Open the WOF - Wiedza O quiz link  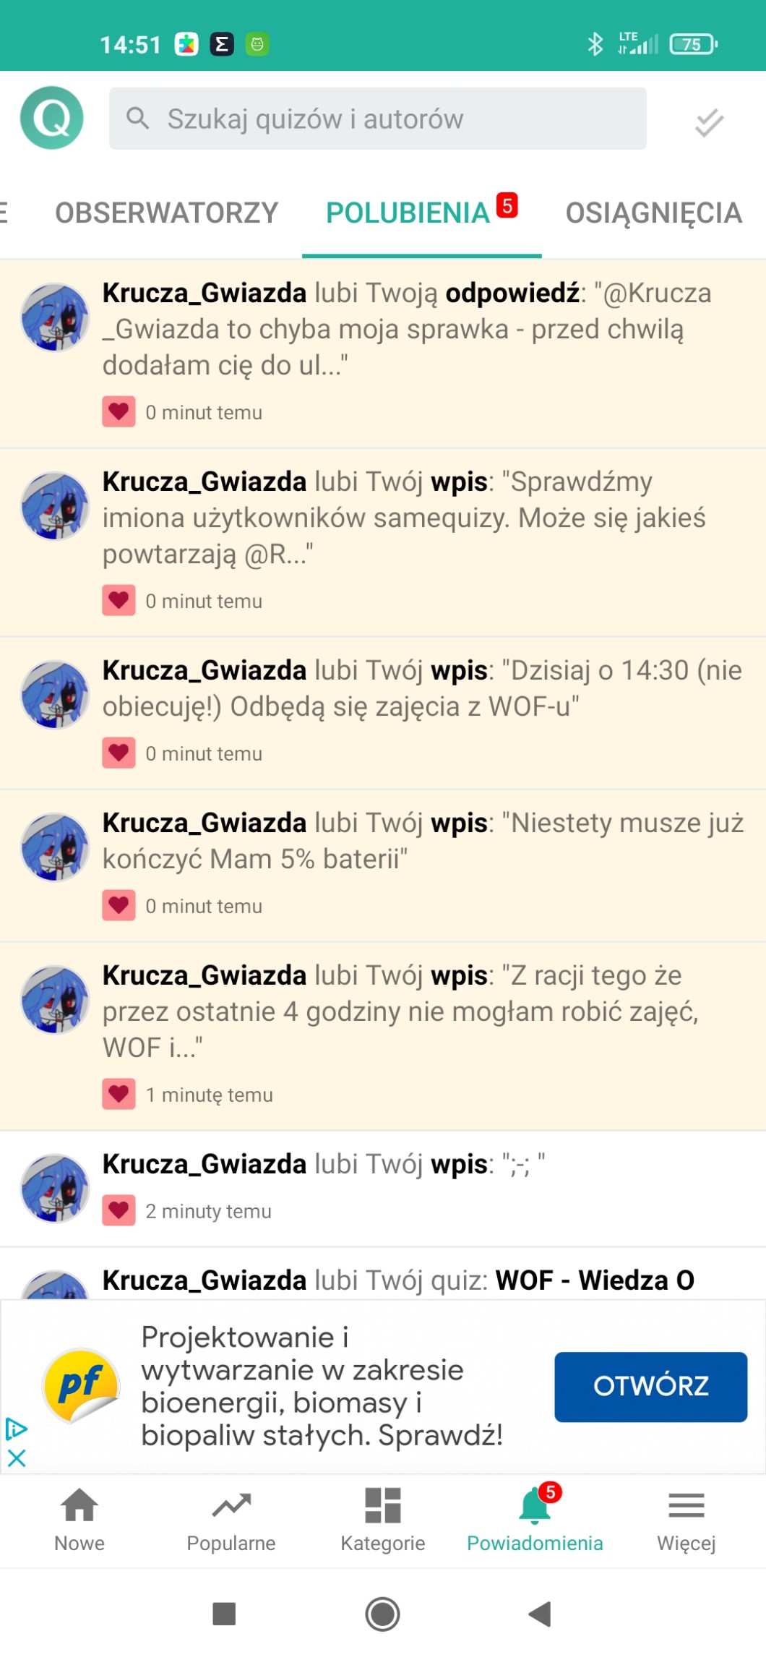[x=595, y=1280]
